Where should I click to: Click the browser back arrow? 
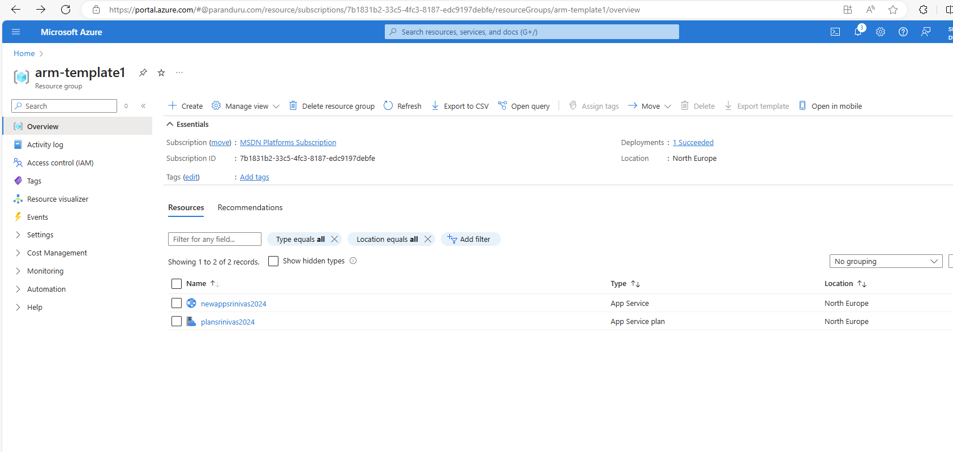16,10
